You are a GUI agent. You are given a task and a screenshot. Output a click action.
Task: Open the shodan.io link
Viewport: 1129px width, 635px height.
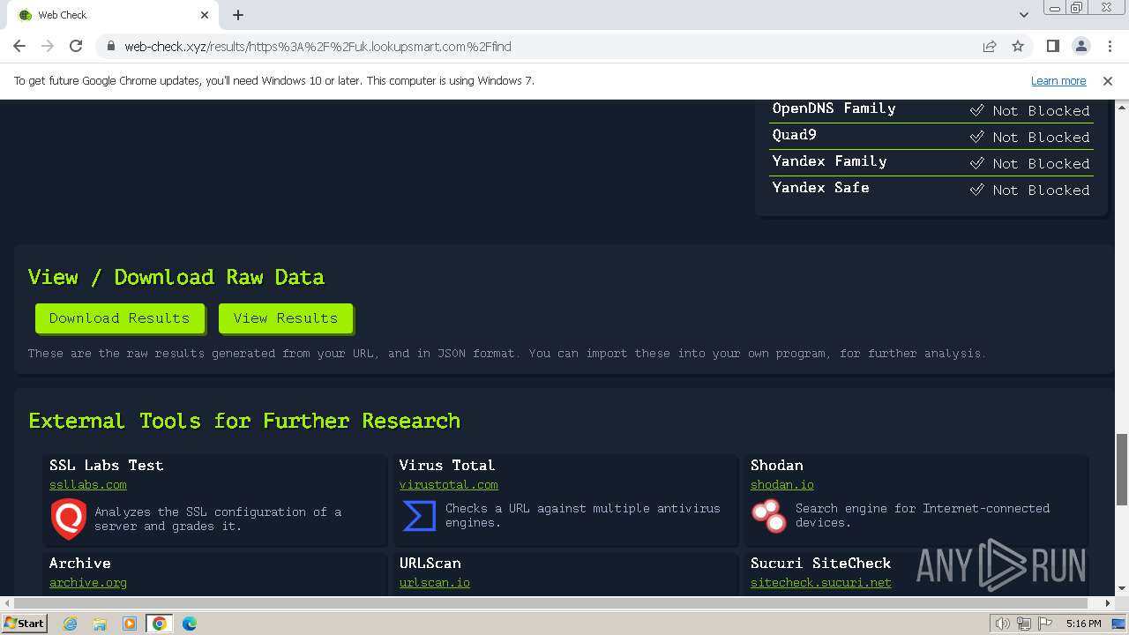click(782, 485)
